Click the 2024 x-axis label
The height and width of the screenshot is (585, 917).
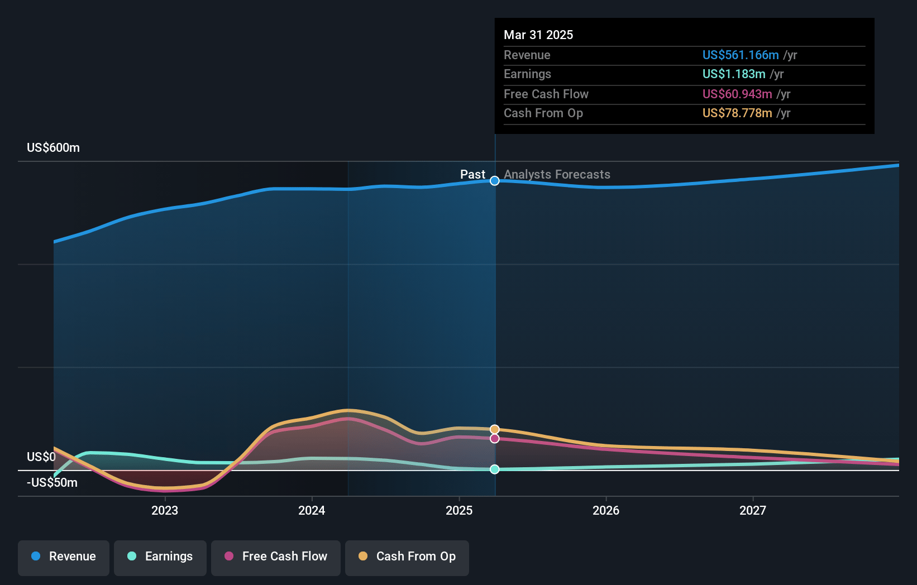coord(312,510)
